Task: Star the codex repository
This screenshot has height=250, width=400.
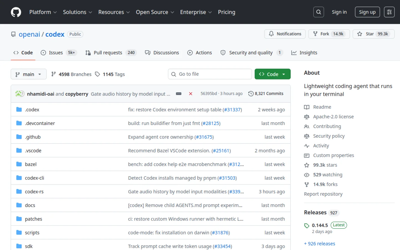Action: (x=374, y=34)
